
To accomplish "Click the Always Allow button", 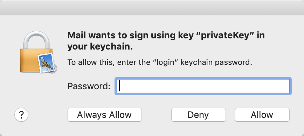I will pos(104,115).
